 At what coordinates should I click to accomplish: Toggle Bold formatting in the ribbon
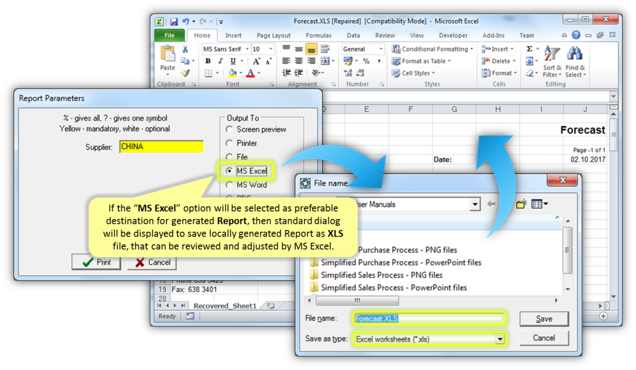pos(208,62)
